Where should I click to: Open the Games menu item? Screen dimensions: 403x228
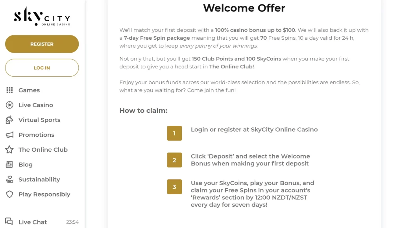(29, 90)
